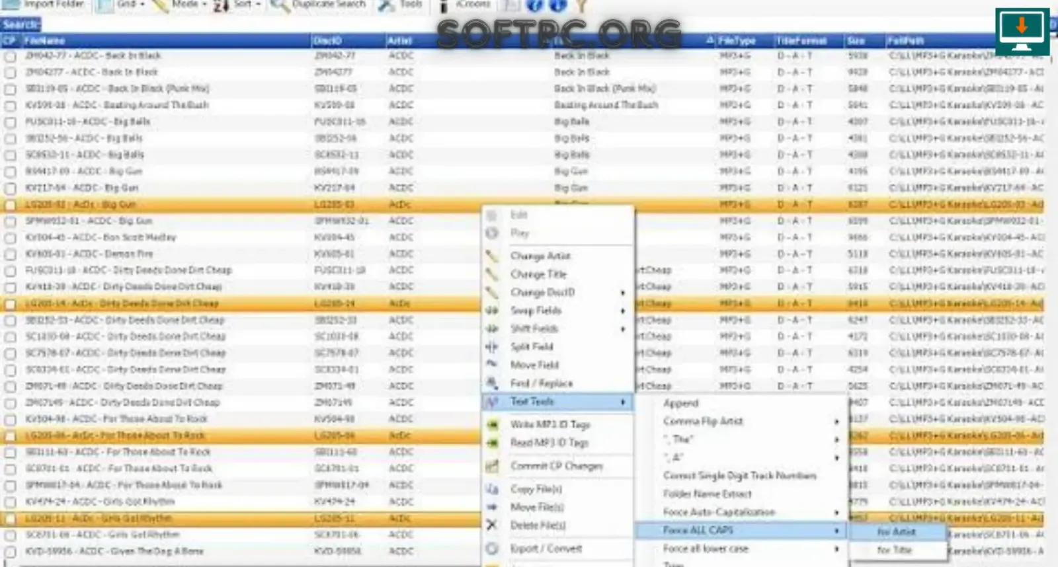
Task: Click the Copy File(s) icon
Action: click(x=492, y=490)
